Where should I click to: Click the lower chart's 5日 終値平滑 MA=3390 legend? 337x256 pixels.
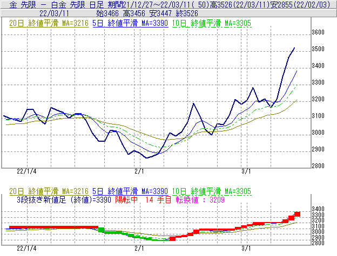[130, 191]
